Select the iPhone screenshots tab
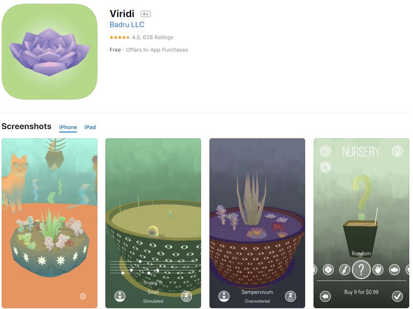Screen dimensions: 413x309 point(68,127)
